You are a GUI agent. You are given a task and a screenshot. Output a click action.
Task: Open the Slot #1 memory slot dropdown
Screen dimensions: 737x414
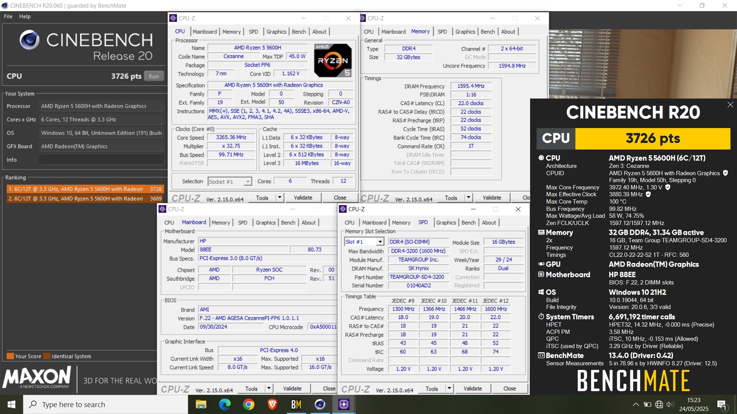coord(380,242)
